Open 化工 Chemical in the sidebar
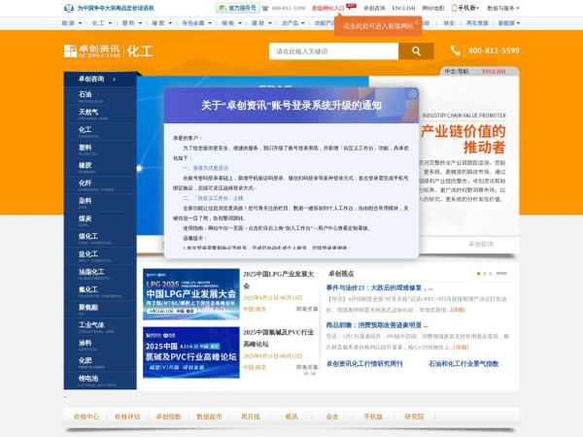The height and width of the screenshot is (437, 583). tap(100, 131)
